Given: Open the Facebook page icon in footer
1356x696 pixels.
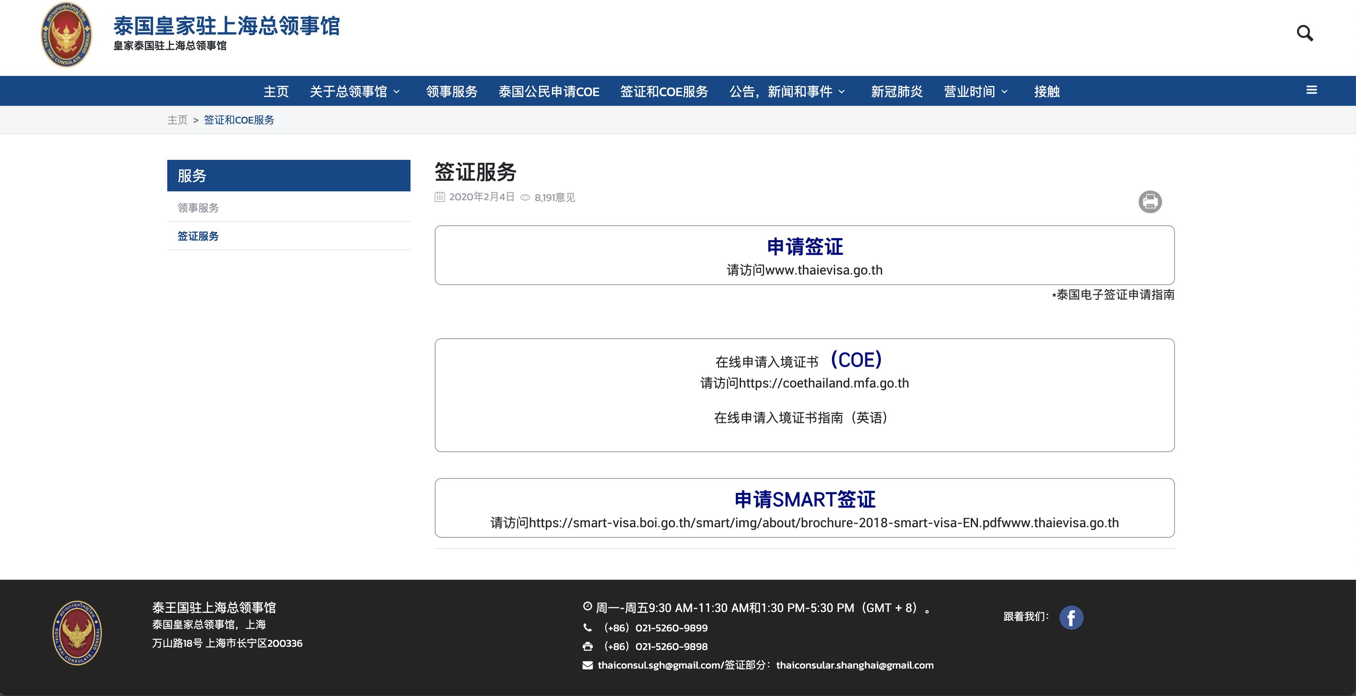Looking at the screenshot, I should [x=1071, y=618].
